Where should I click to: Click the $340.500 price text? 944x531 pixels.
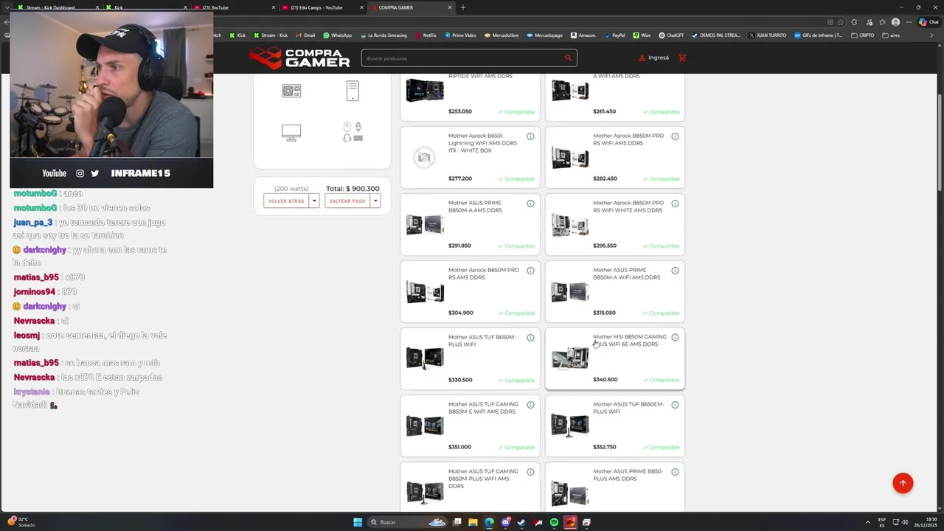[605, 380]
